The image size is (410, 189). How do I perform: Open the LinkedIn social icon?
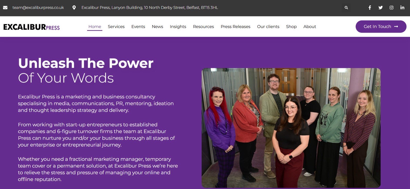tap(402, 8)
